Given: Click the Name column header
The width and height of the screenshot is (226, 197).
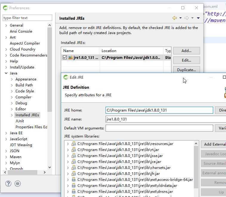Looking at the screenshot, I should (81, 51).
